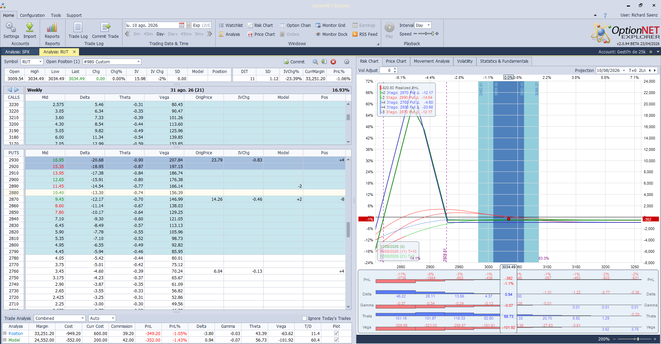
Task: Open the position settings gear icon
Action: coord(347,62)
